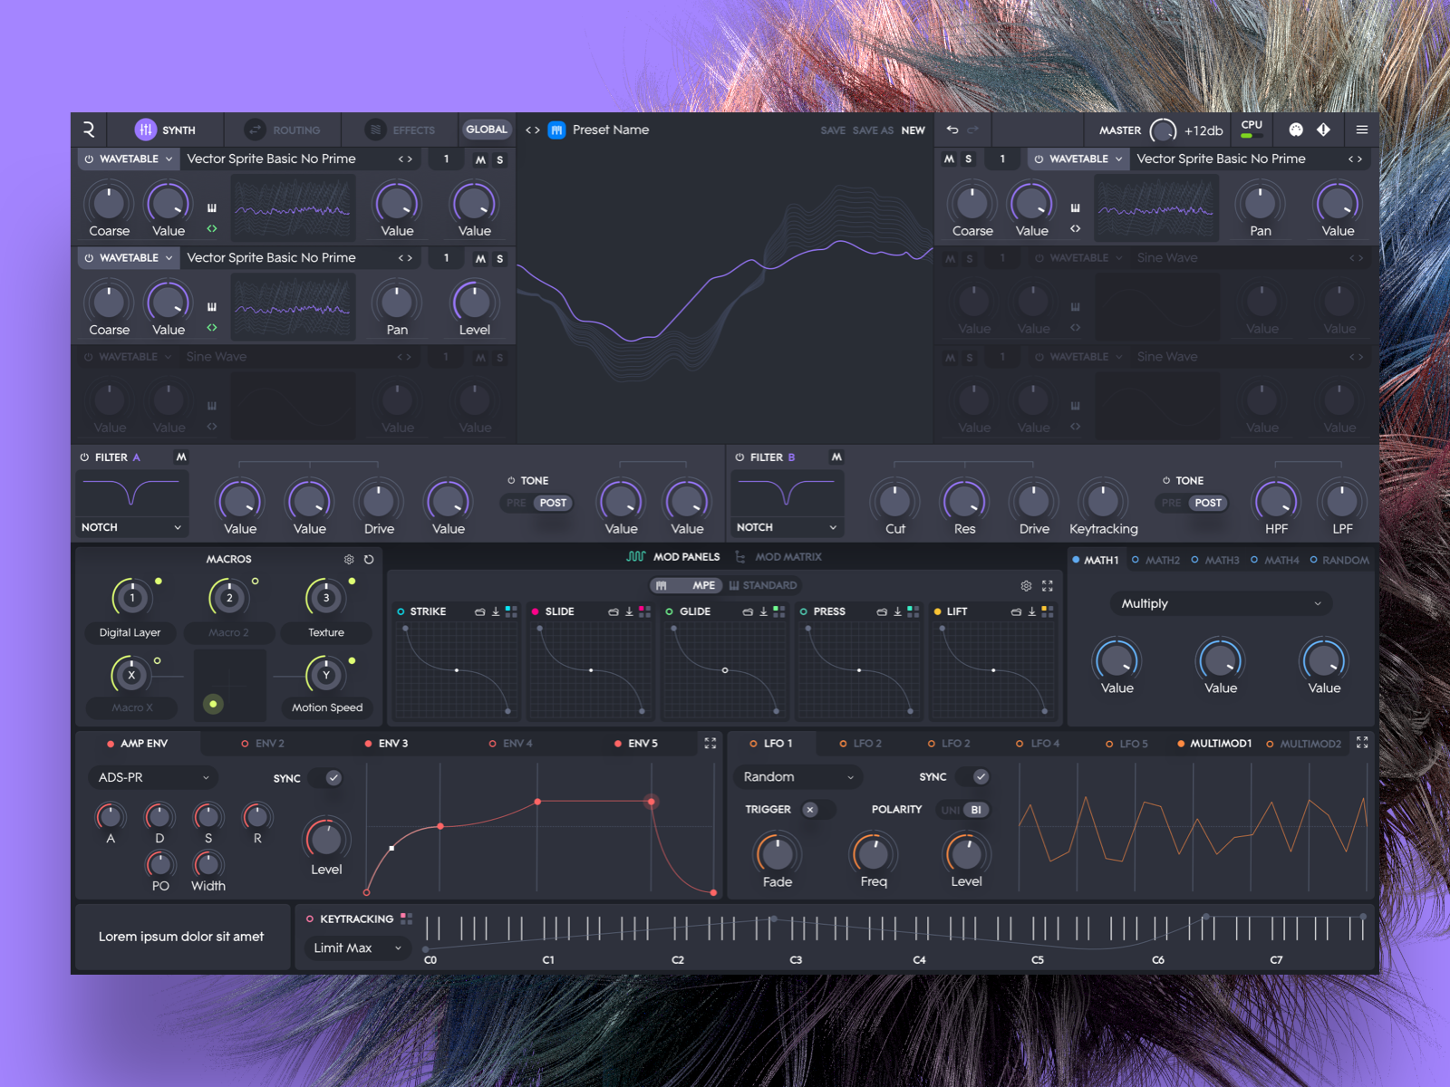Open the mod panels settings gear
This screenshot has height=1087, width=1450.
pos(1026,585)
